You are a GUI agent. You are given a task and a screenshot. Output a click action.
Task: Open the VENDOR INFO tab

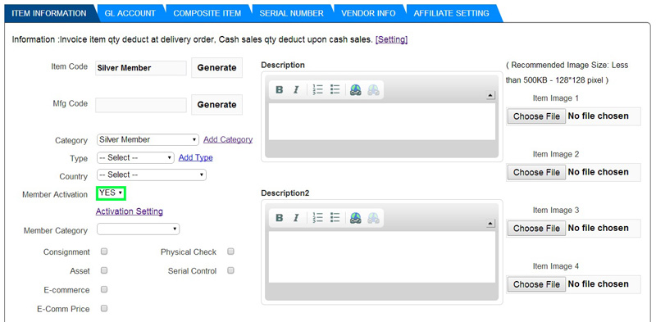pos(368,13)
